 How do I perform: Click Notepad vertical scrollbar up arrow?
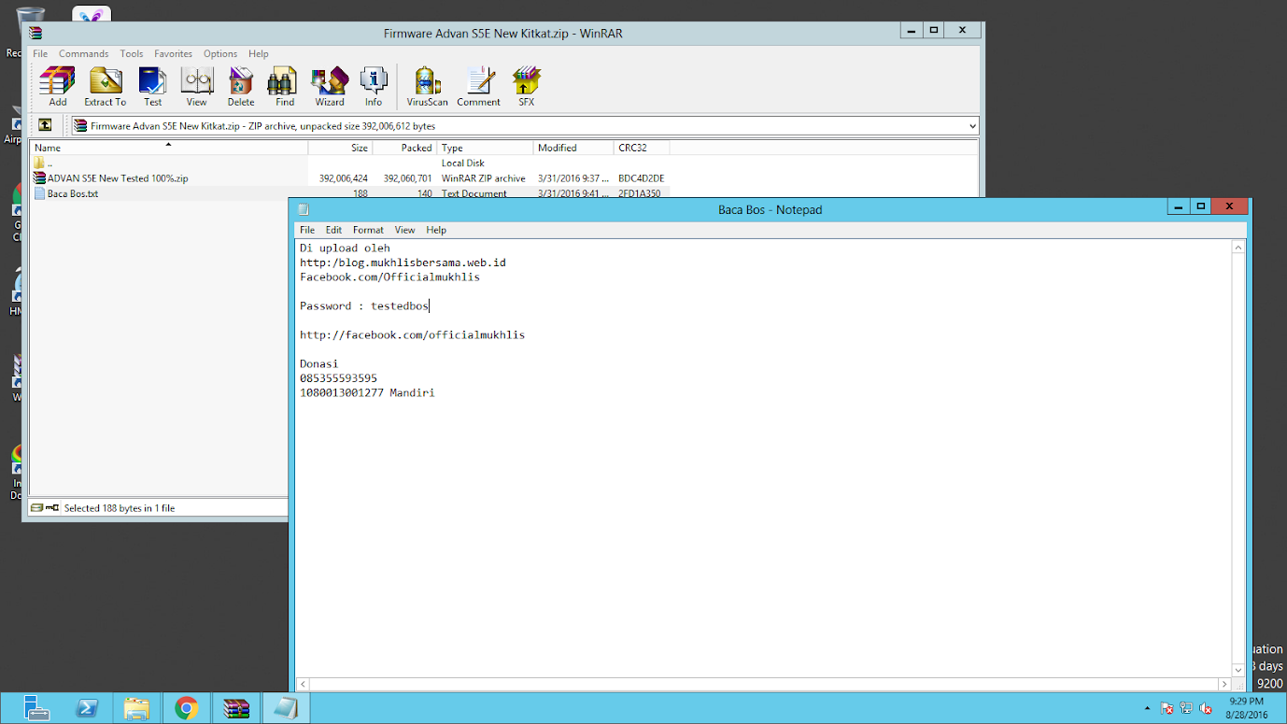pyautogui.click(x=1238, y=248)
